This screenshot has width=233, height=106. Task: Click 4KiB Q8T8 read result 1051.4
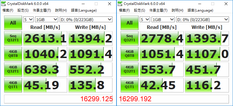point(162,54)
